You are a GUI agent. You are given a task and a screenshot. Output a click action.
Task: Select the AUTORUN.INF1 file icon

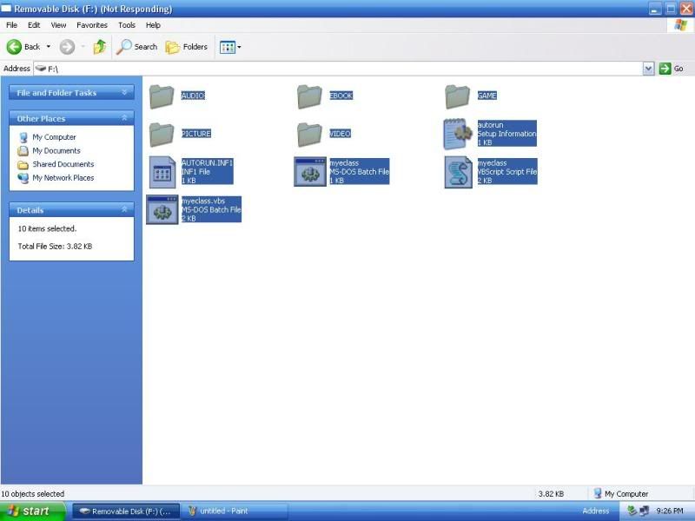[162, 172]
